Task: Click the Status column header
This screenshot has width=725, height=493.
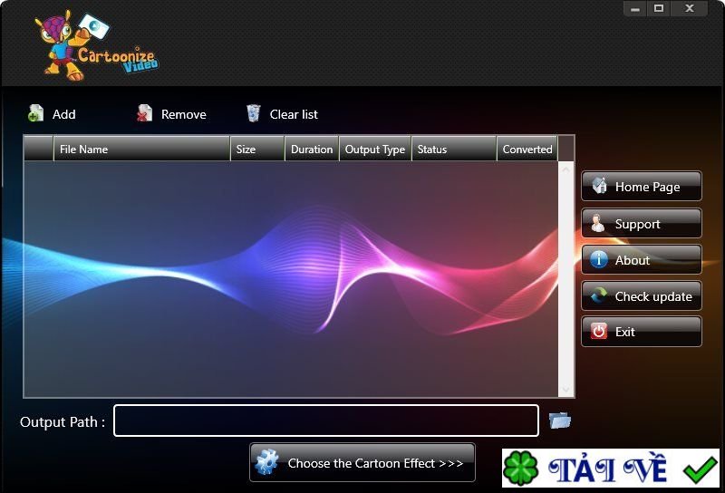Action: (x=454, y=149)
